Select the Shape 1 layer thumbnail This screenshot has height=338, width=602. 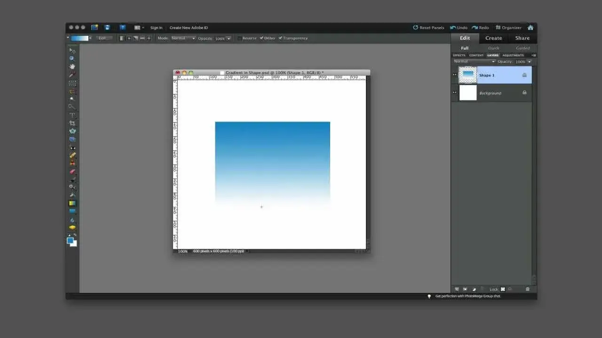tap(467, 75)
